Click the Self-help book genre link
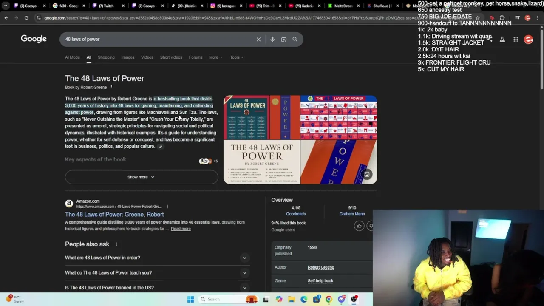The height and width of the screenshot is (306, 544). (x=320, y=281)
